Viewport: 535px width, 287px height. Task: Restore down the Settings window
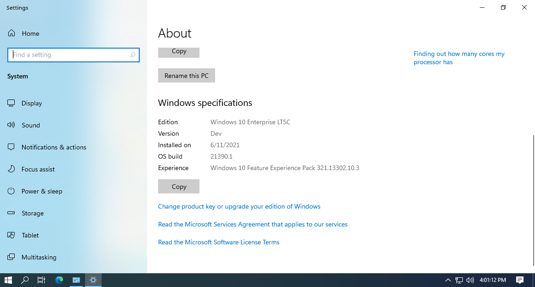[503, 7]
